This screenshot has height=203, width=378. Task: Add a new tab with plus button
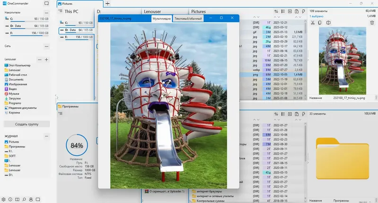point(108,4)
